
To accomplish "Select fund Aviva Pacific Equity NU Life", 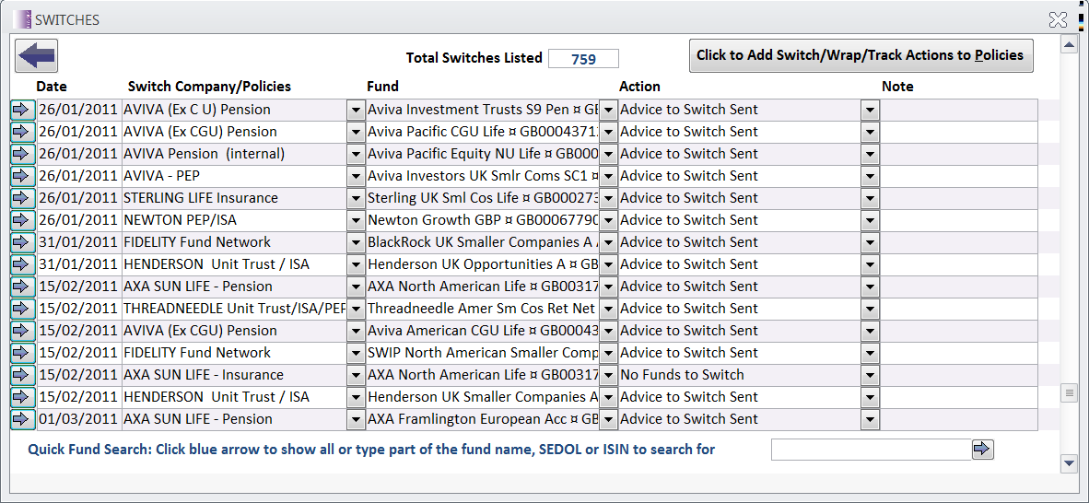I will point(483,154).
